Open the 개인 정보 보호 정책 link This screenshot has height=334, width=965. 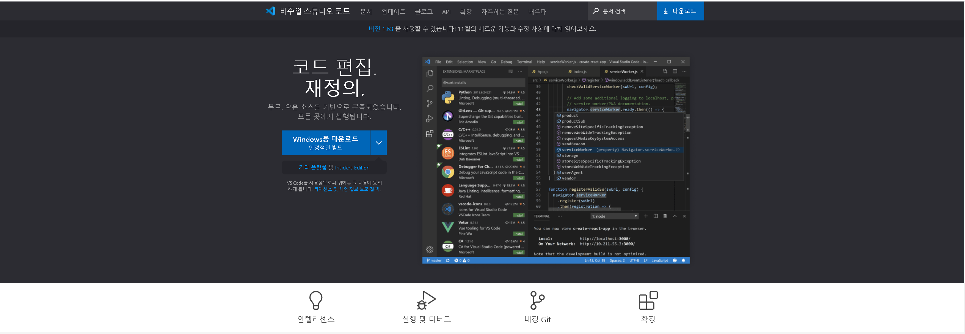click(359, 189)
